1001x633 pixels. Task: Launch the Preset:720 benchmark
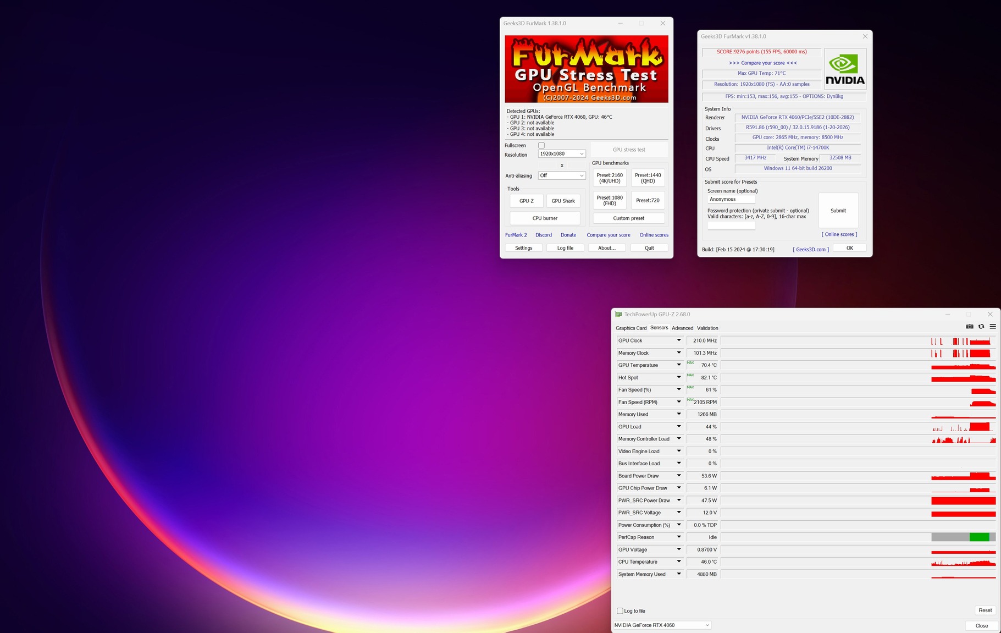click(648, 200)
